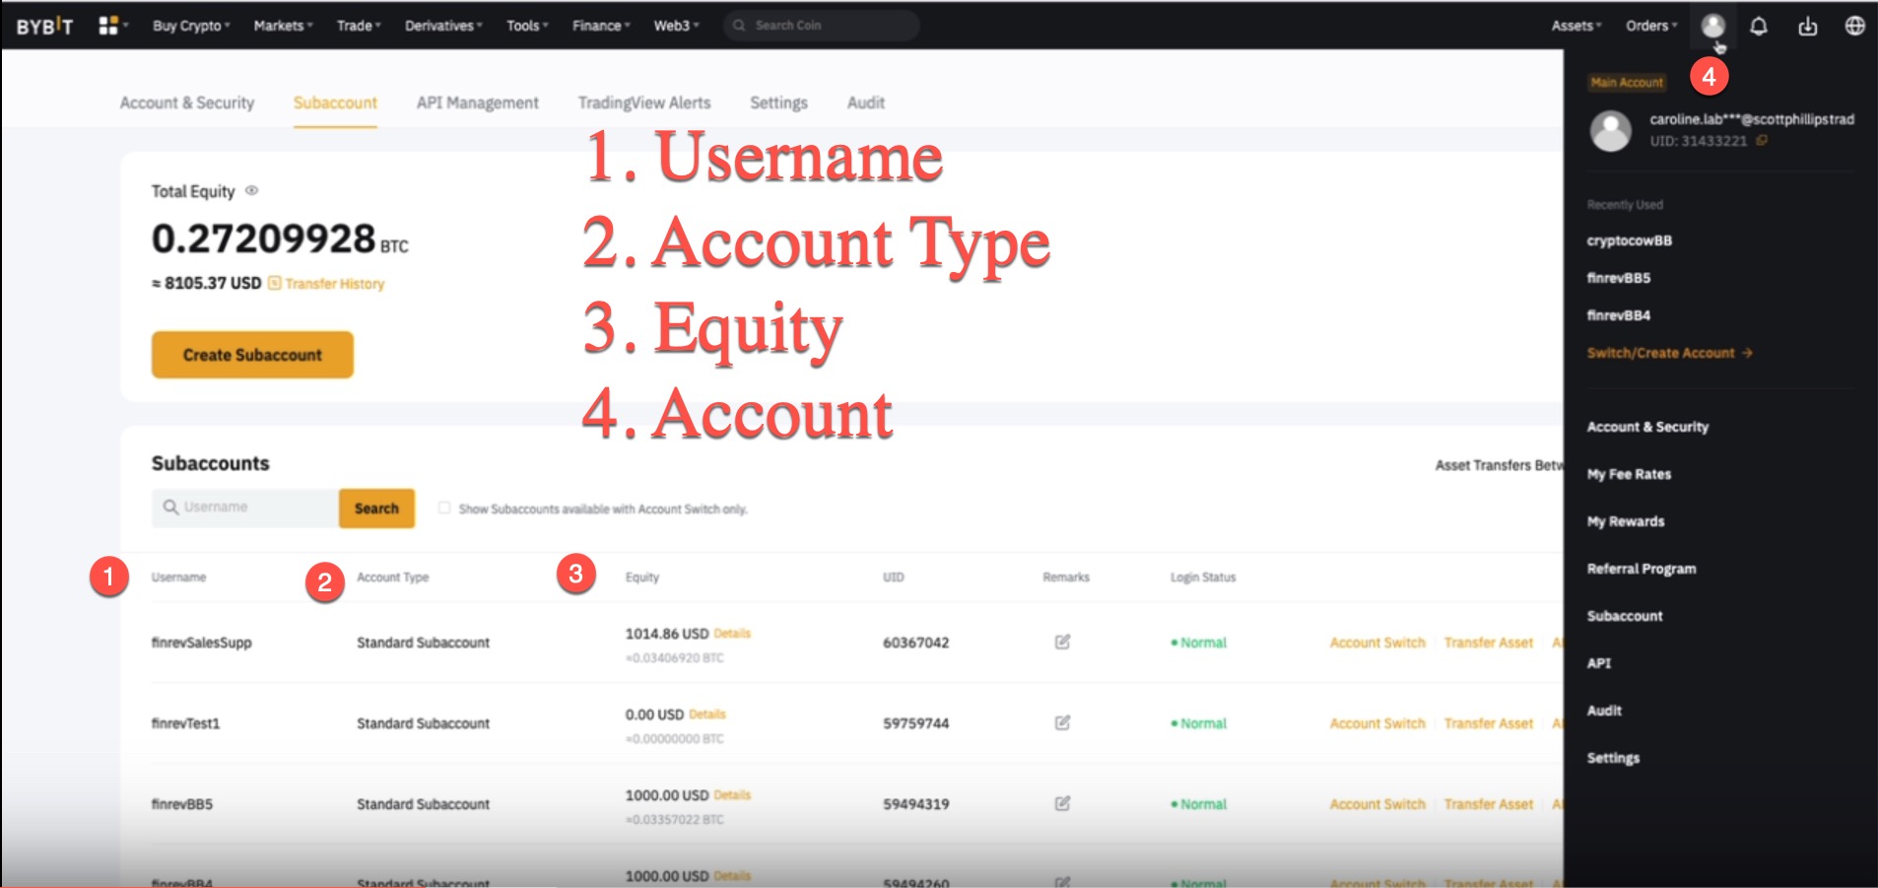1878x888 pixels.
Task: Expand the Derivatives dropdown
Action: [x=443, y=26]
